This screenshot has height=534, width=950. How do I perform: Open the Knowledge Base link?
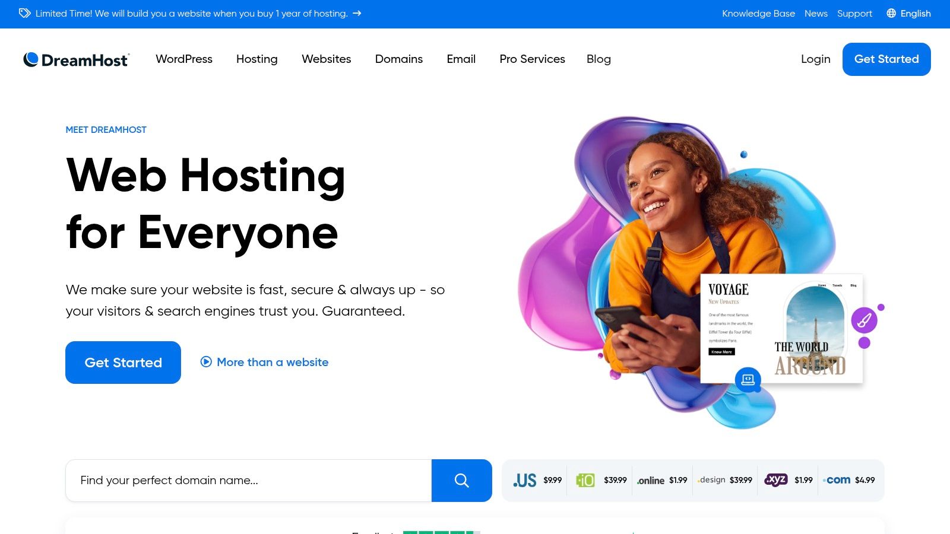(758, 12)
